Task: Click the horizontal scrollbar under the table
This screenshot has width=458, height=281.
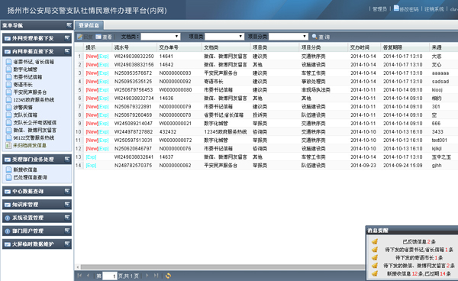Action: (223, 267)
